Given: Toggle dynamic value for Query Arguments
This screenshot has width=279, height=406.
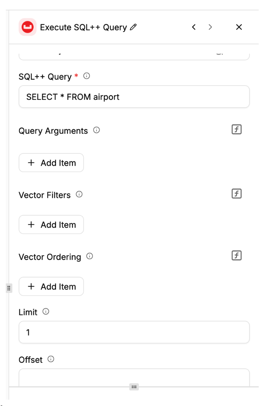Looking at the screenshot, I should click(x=236, y=130).
